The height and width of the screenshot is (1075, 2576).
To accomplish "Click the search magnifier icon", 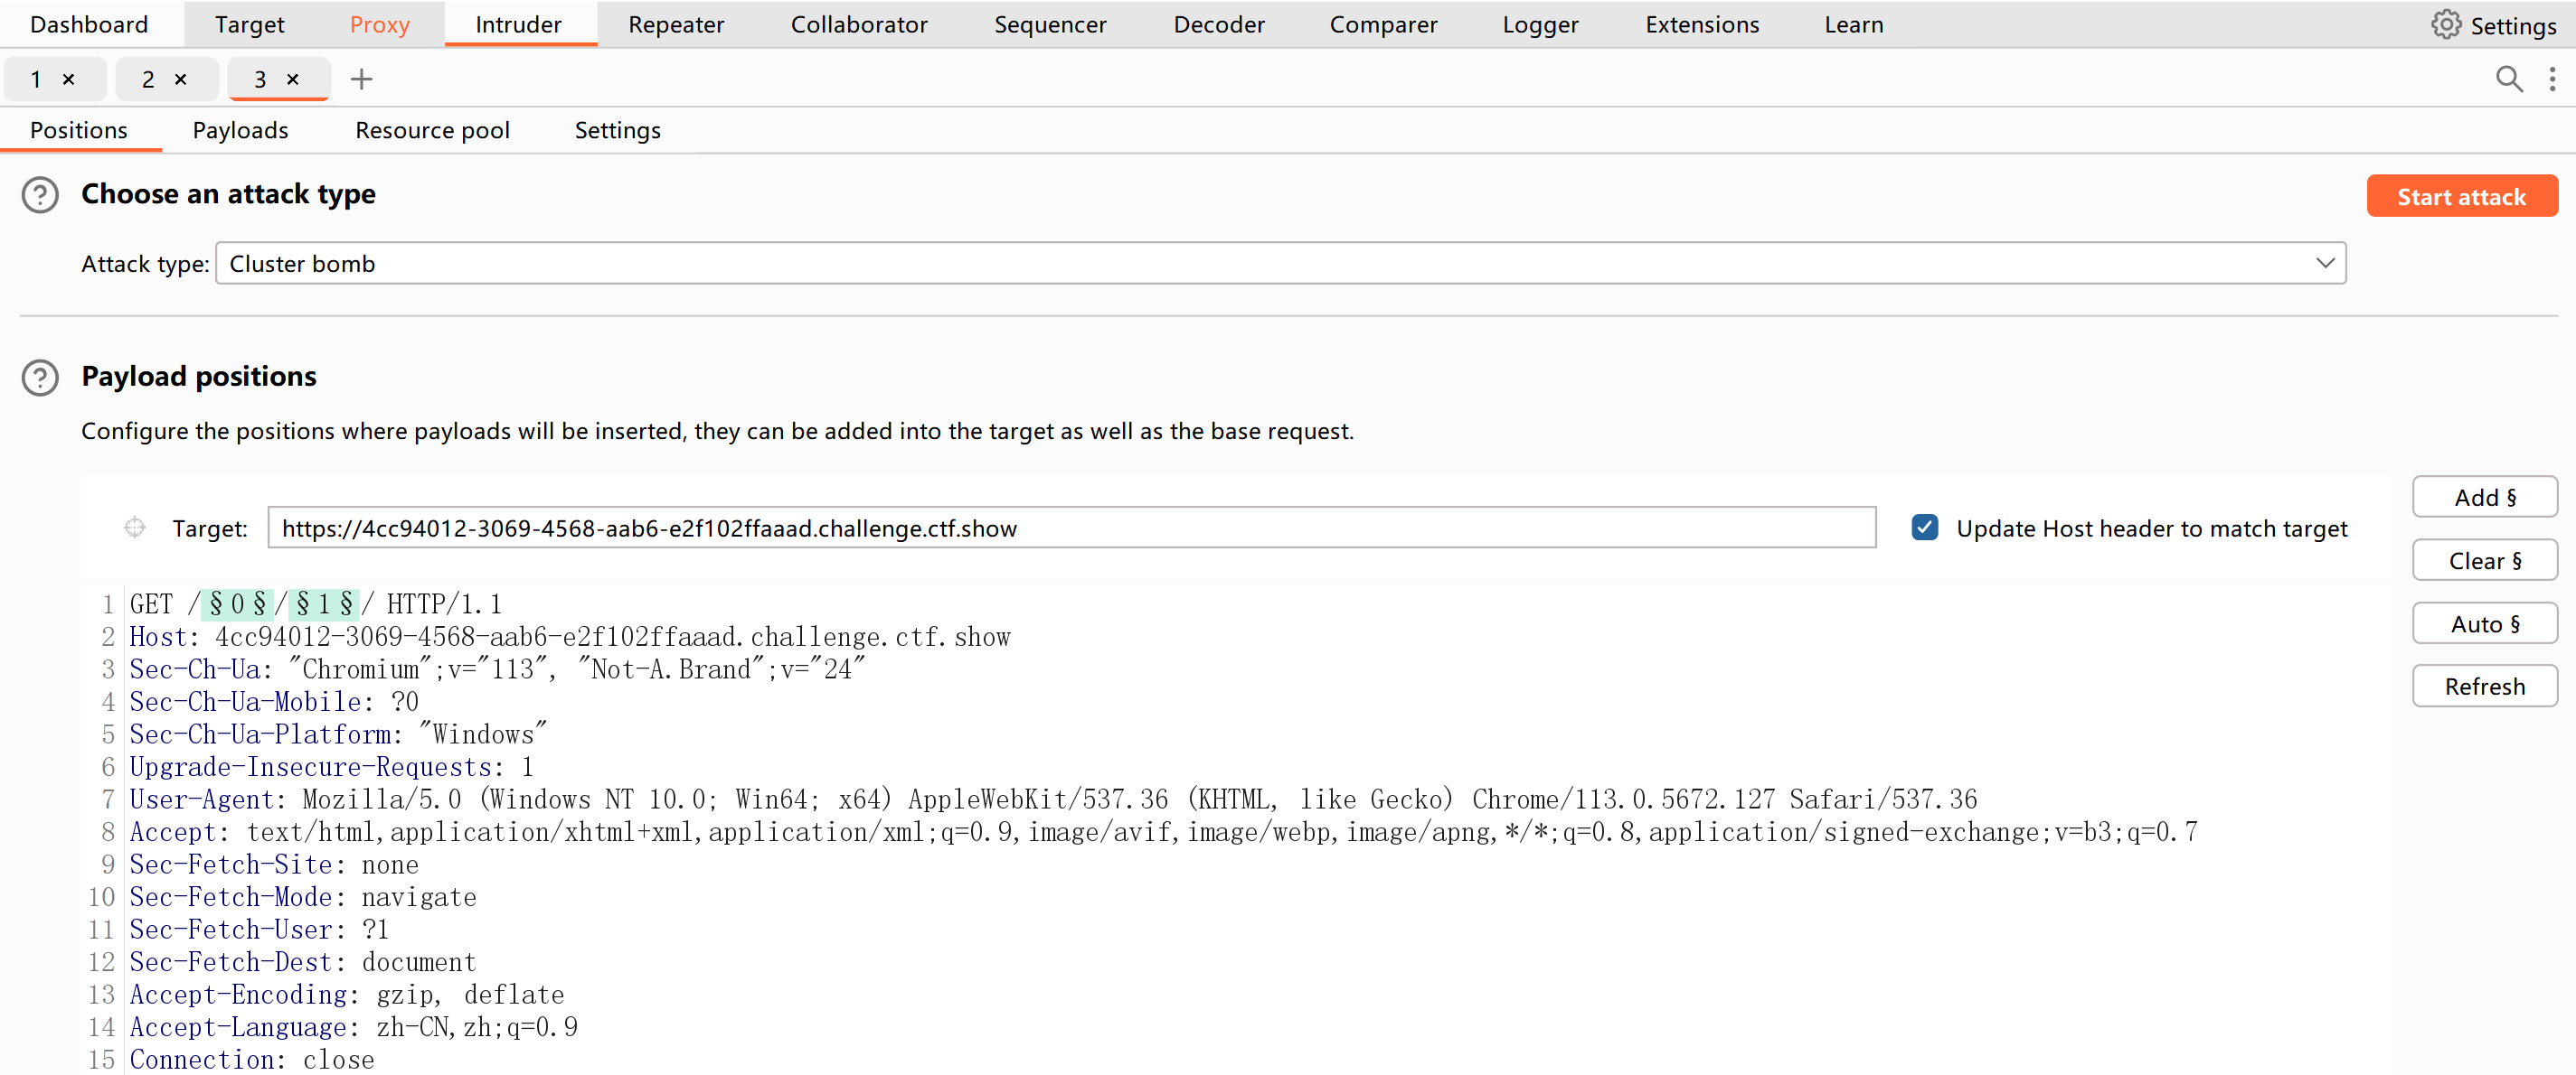I will (x=2508, y=79).
